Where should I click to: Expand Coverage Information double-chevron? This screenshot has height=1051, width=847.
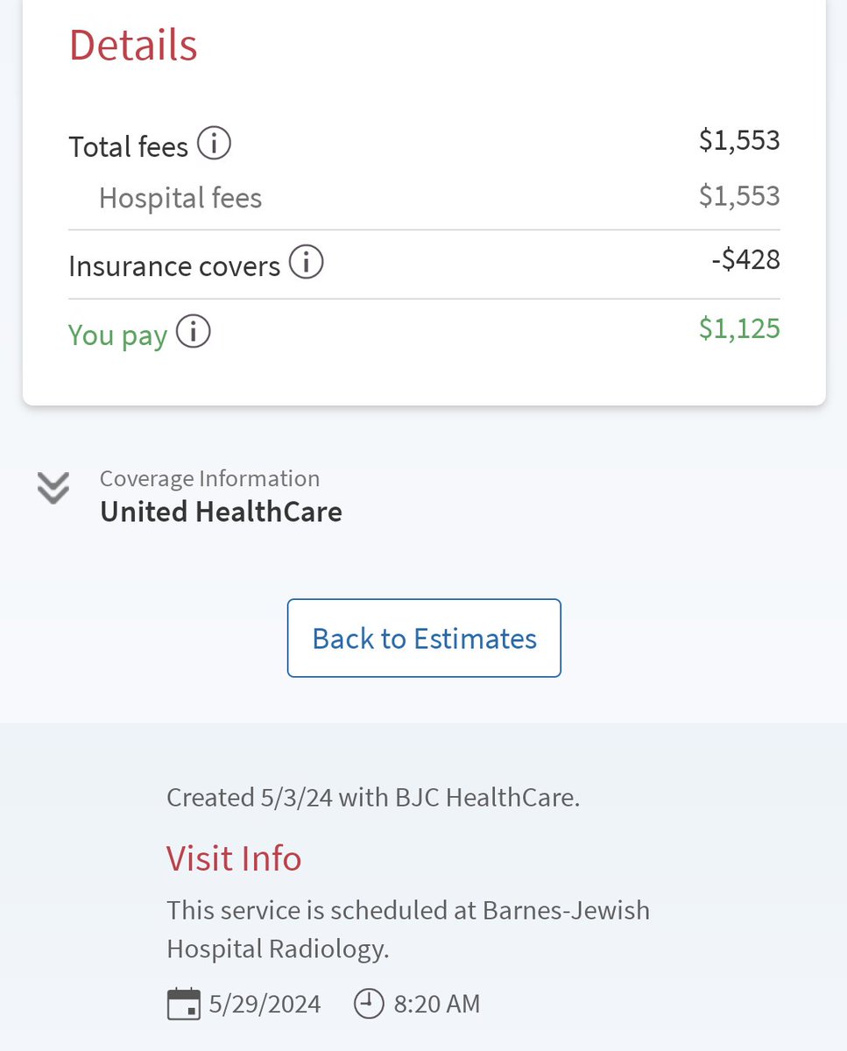[53, 488]
